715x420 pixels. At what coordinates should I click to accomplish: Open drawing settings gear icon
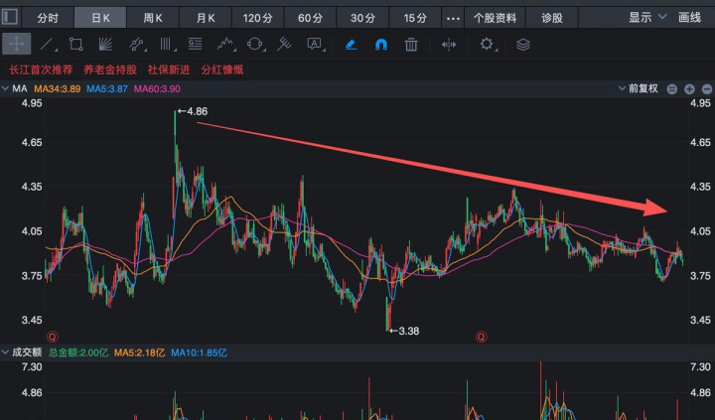coord(487,44)
